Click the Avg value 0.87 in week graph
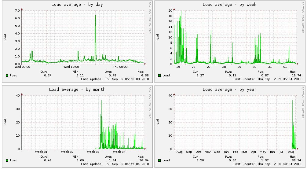The image size is (307, 169). coord(265,75)
